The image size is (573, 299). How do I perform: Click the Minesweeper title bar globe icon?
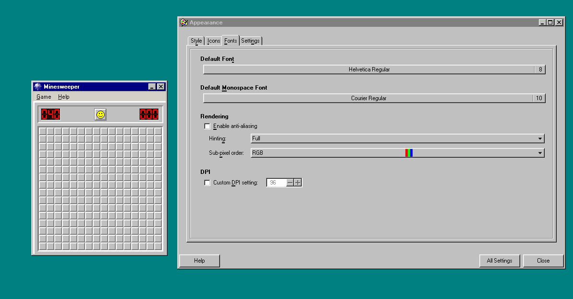[37, 86]
